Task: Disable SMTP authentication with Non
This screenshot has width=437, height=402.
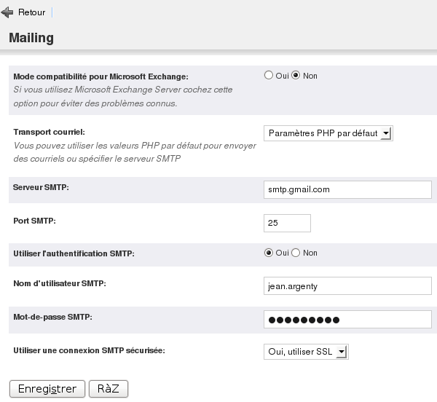Action: click(296, 253)
